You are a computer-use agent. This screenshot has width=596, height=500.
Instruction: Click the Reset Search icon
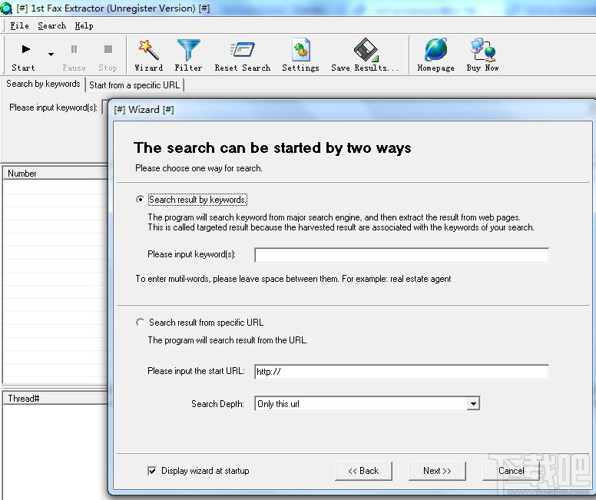point(243,49)
